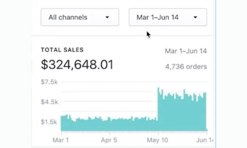Click the last tall bar before Jun 14
Screen dimensions: 247x148
tap(205, 111)
